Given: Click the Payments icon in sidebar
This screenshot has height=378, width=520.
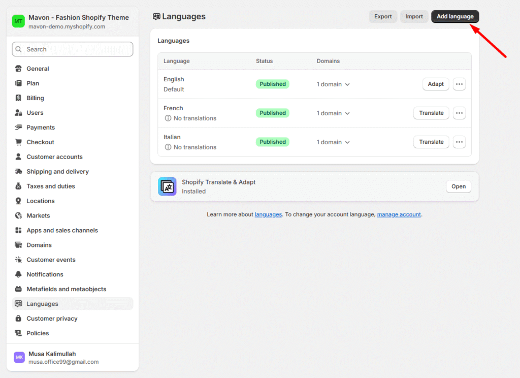Looking at the screenshot, I should pos(19,128).
